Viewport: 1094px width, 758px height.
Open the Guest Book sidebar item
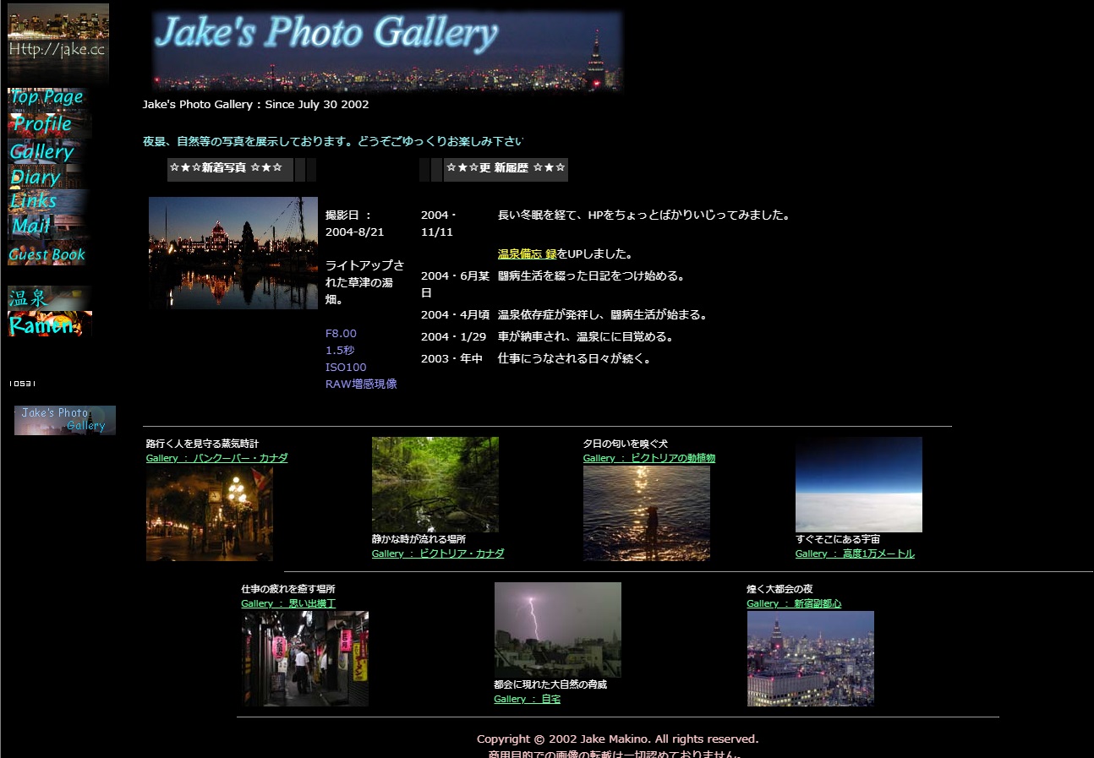47,254
